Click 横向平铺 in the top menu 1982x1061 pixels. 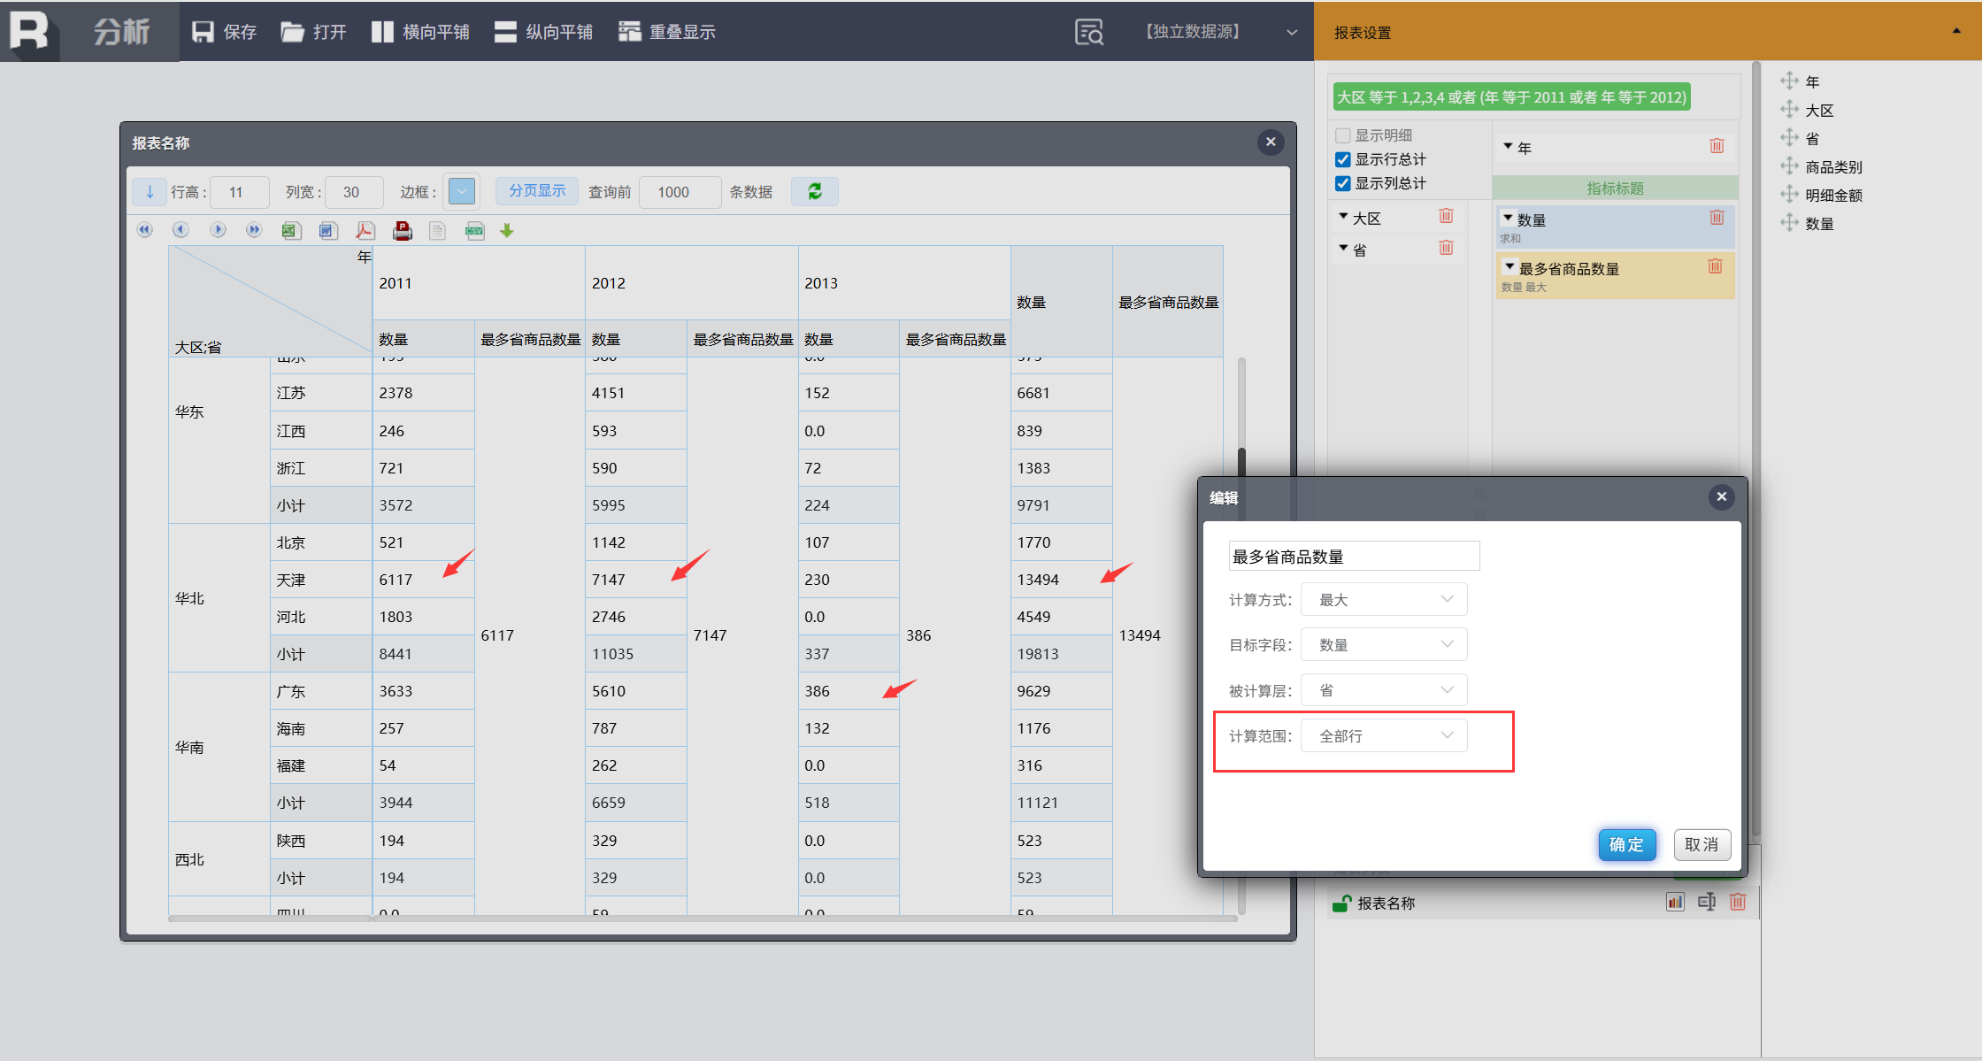(x=420, y=32)
